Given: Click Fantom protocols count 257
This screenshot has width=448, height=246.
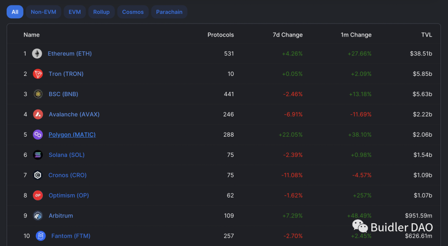Looking at the screenshot, I should click(x=229, y=236).
